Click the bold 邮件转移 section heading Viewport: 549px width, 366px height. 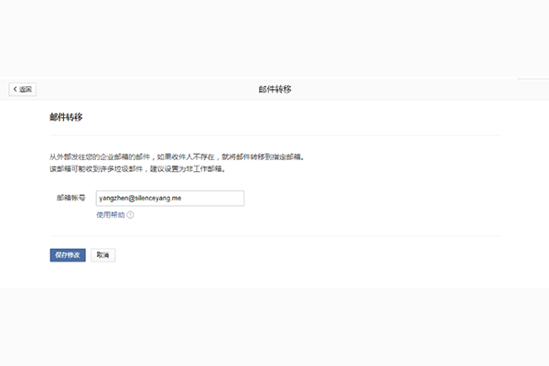pos(67,118)
